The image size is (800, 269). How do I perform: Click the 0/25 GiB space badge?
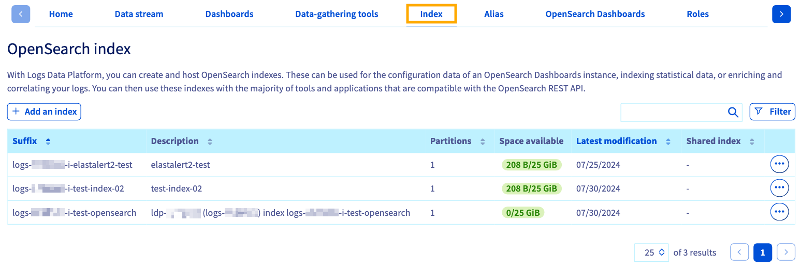tap(523, 212)
